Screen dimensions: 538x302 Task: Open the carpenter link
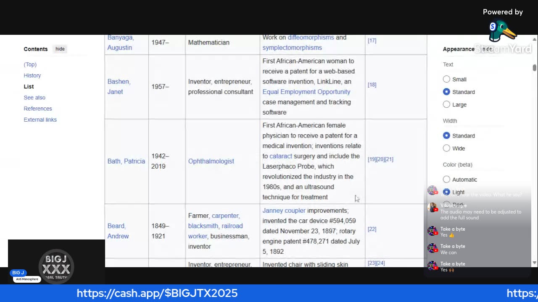[x=226, y=216]
